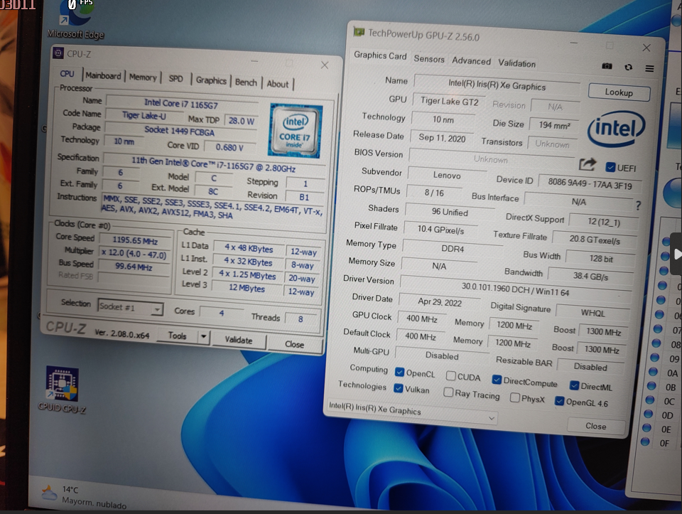682x514 pixels.
Task: Click the Bandwidth 38.4 GB/s value
Action: click(590, 276)
